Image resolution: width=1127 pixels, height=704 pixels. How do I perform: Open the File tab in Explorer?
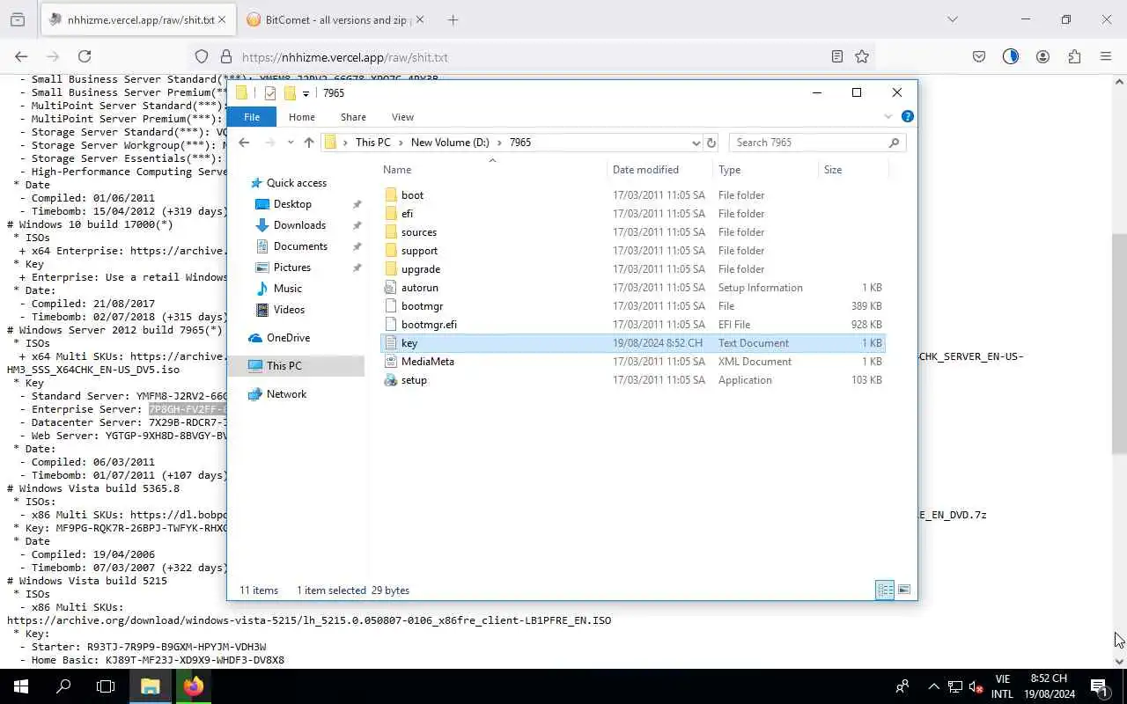click(251, 117)
